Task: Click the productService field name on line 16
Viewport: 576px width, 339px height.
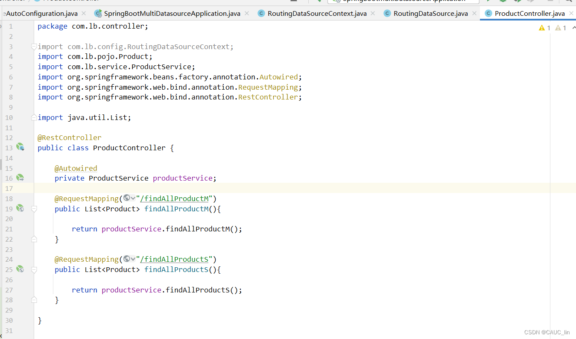Action: [x=183, y=178]
